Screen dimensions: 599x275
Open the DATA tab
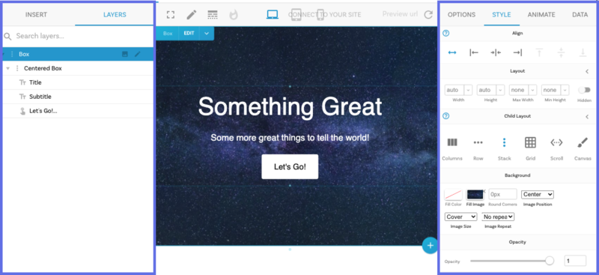click(580, 15)
